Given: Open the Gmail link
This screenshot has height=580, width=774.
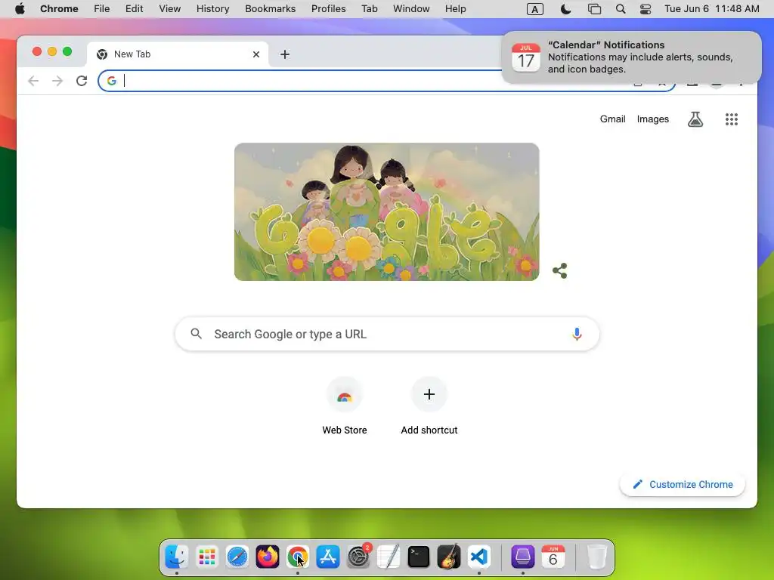Looking at the screenshot, I should (x=612, y=119).
